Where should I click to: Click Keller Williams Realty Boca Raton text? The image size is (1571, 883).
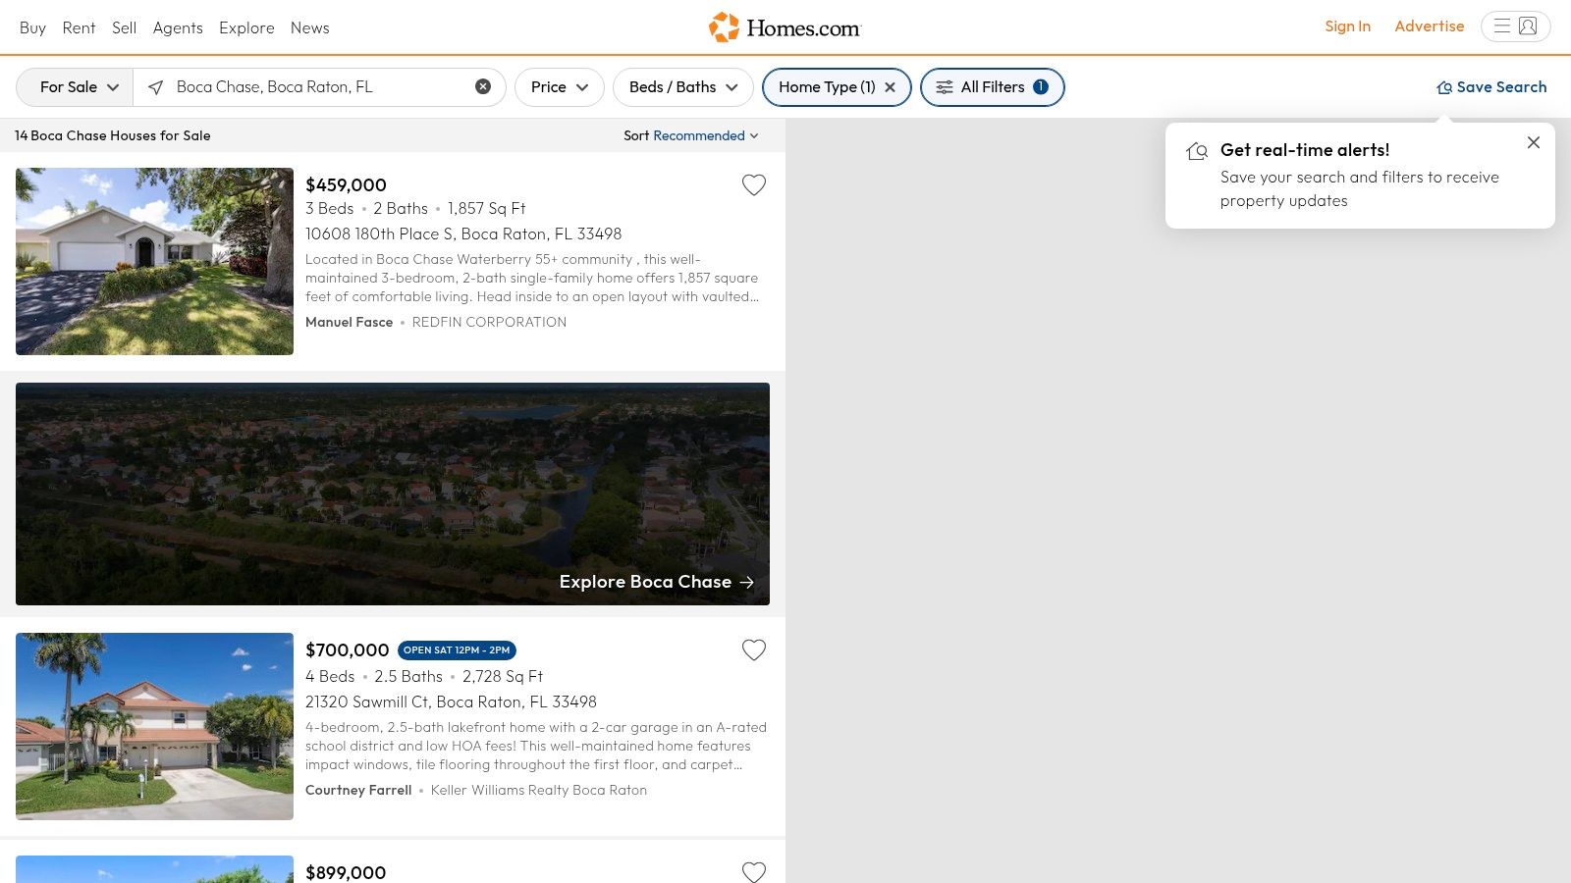539,790
